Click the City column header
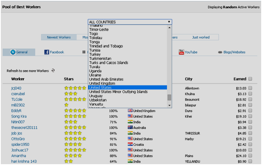The height and width of the screenshot is (165, 262). tap(188, 79)
